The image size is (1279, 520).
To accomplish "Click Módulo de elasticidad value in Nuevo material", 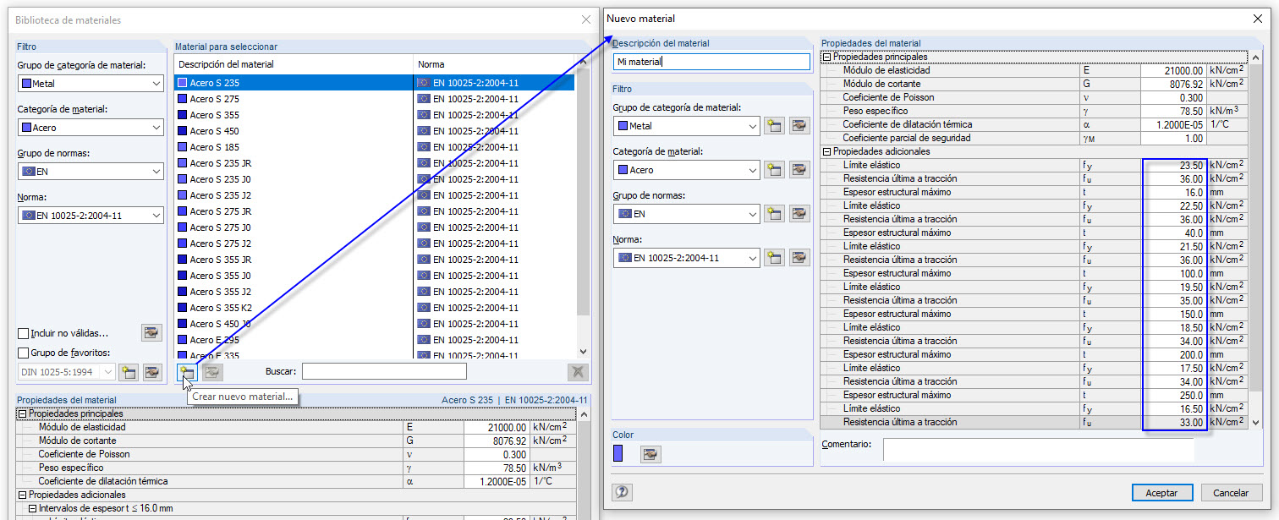I will click(x=1173, y=71).
